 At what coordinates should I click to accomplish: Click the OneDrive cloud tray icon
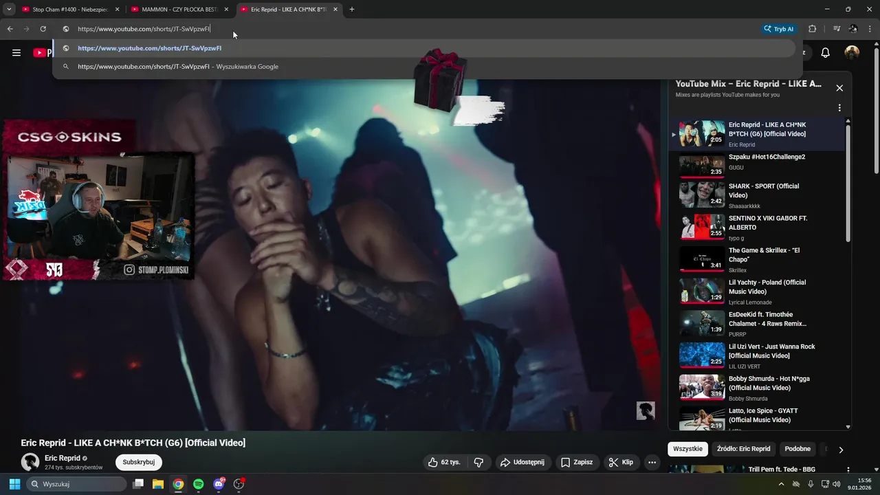796,484
